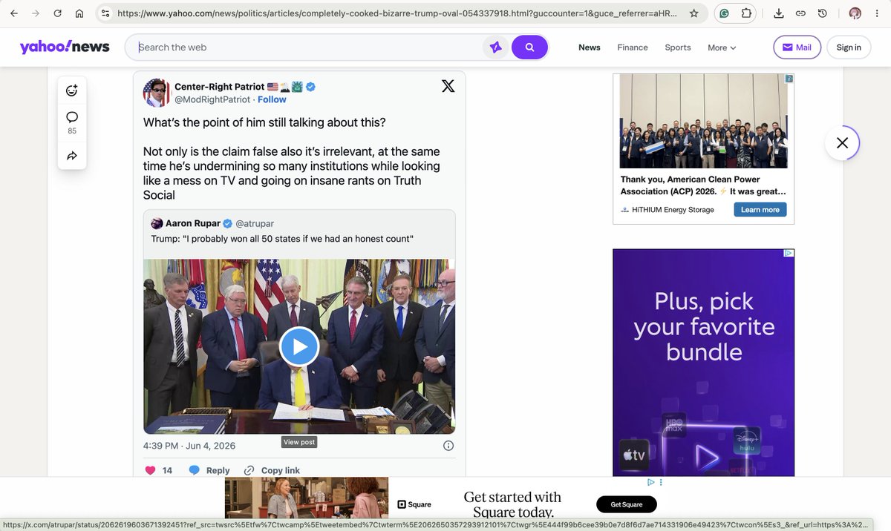Open the Sports nav tab
This screenshot has height=531, width=891.
tap(678, 47)
